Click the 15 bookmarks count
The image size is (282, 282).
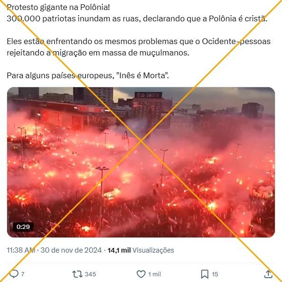pos(215,274)
